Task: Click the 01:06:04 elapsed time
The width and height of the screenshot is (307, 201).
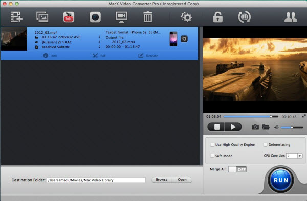Action: pos(213,116)
